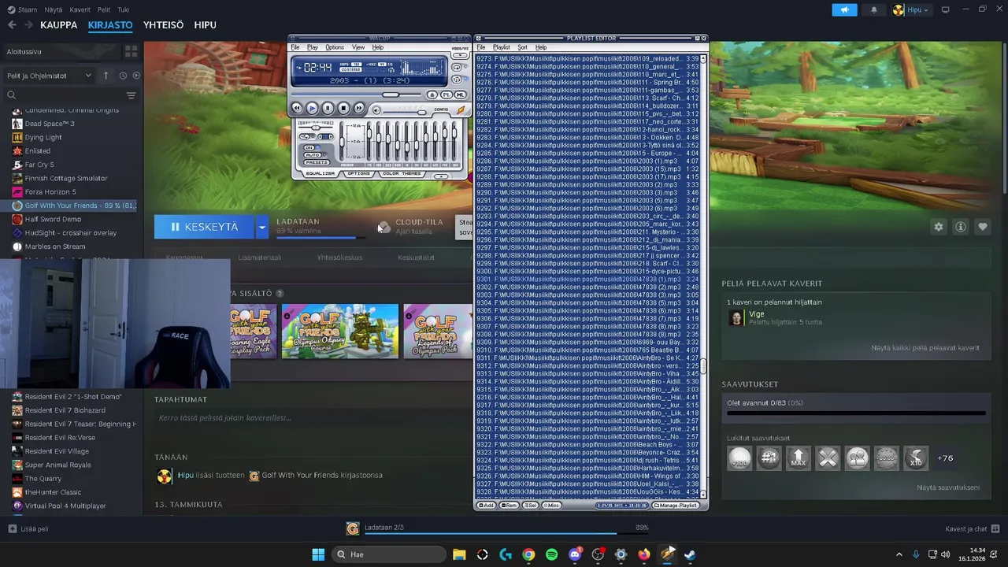Show hidden system tray icons
This screenshot has width=1008, height=567.
click(x=899, y=554)
